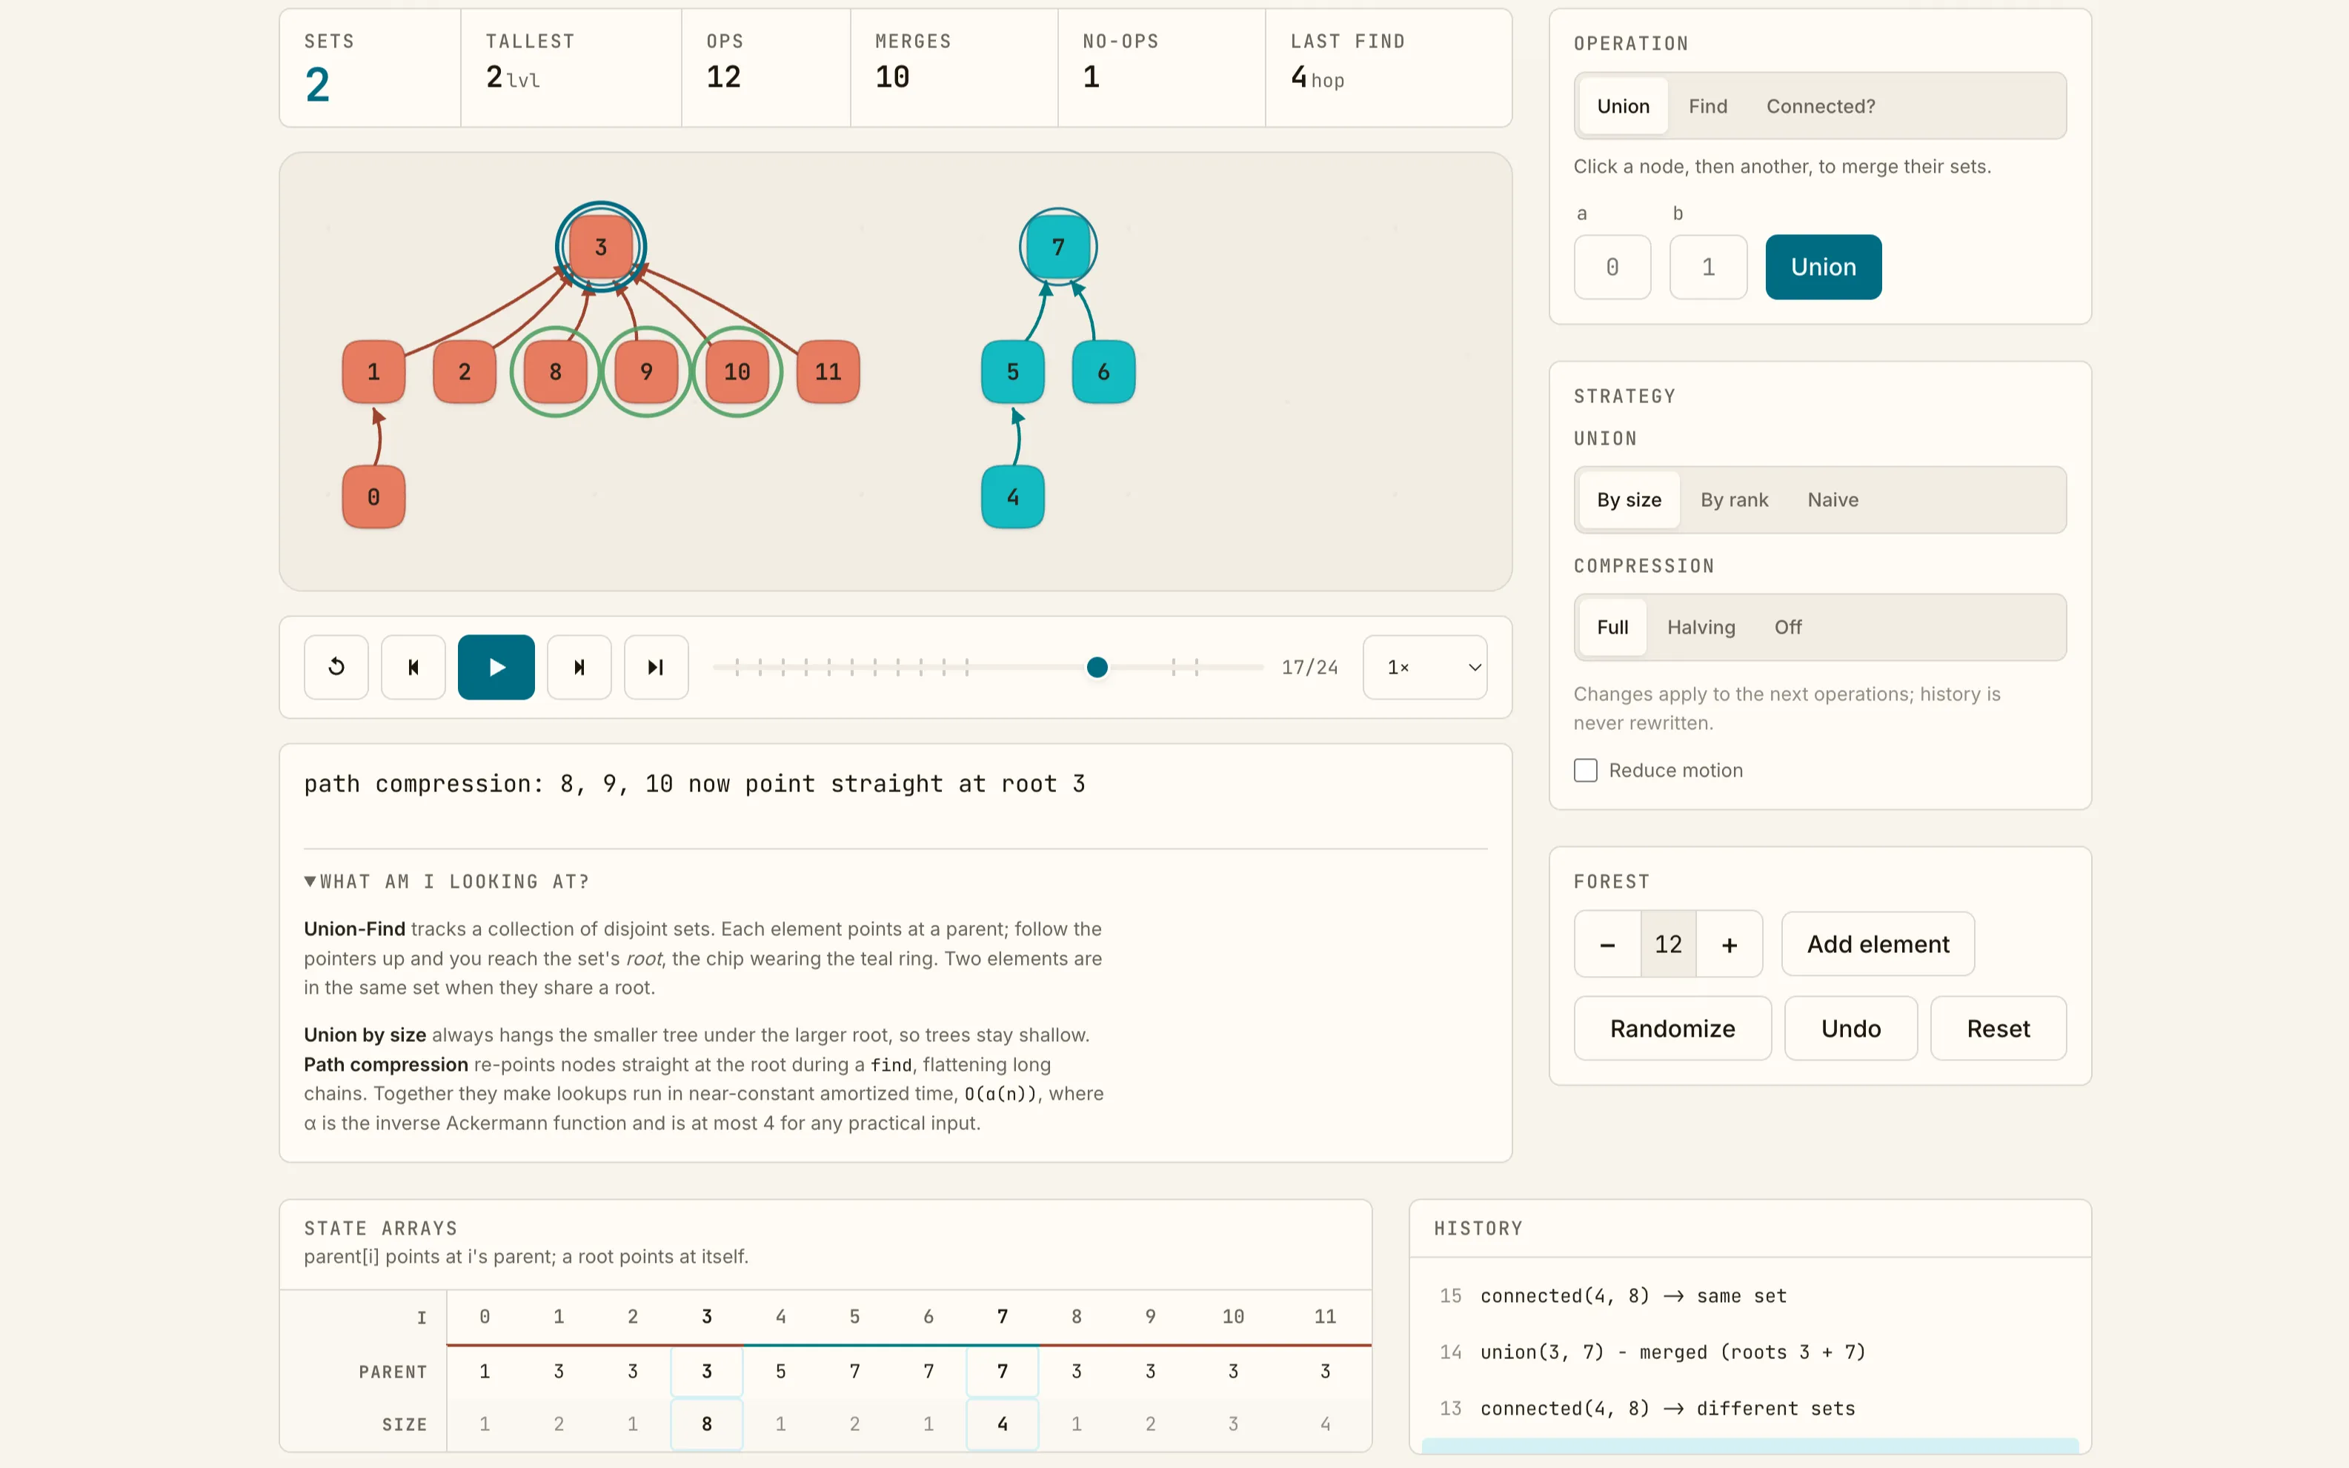Image resolution: width=2349 pixels, height=1468 pixels.
Task: Select node 5 in the forest
Action: click(x=1012, y=372)
